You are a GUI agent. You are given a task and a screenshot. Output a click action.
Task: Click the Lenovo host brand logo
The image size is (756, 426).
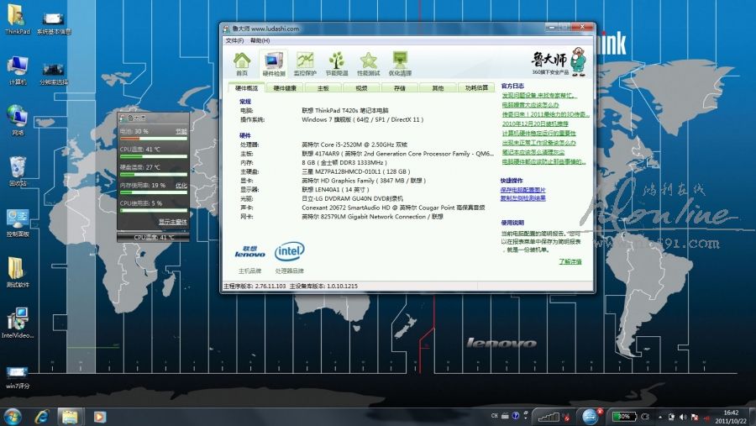pyautogui.click(x=249, y=251)
